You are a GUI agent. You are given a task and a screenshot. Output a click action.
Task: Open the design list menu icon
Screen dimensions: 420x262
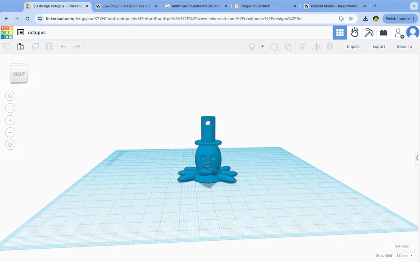point(21,32)
